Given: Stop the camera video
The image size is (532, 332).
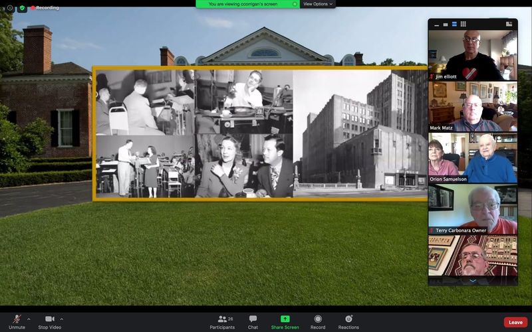Looking at the screenshot, I should click(x=49, y=322).
